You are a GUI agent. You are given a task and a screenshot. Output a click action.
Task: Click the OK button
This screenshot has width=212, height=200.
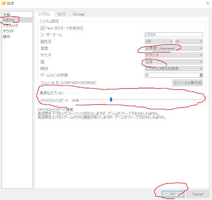point(173,194)
